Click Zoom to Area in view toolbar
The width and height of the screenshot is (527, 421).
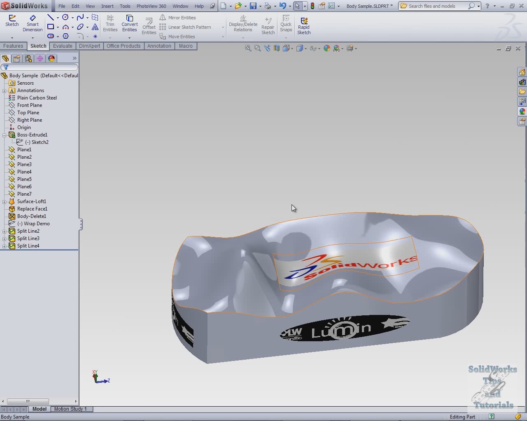pos(258,48)
